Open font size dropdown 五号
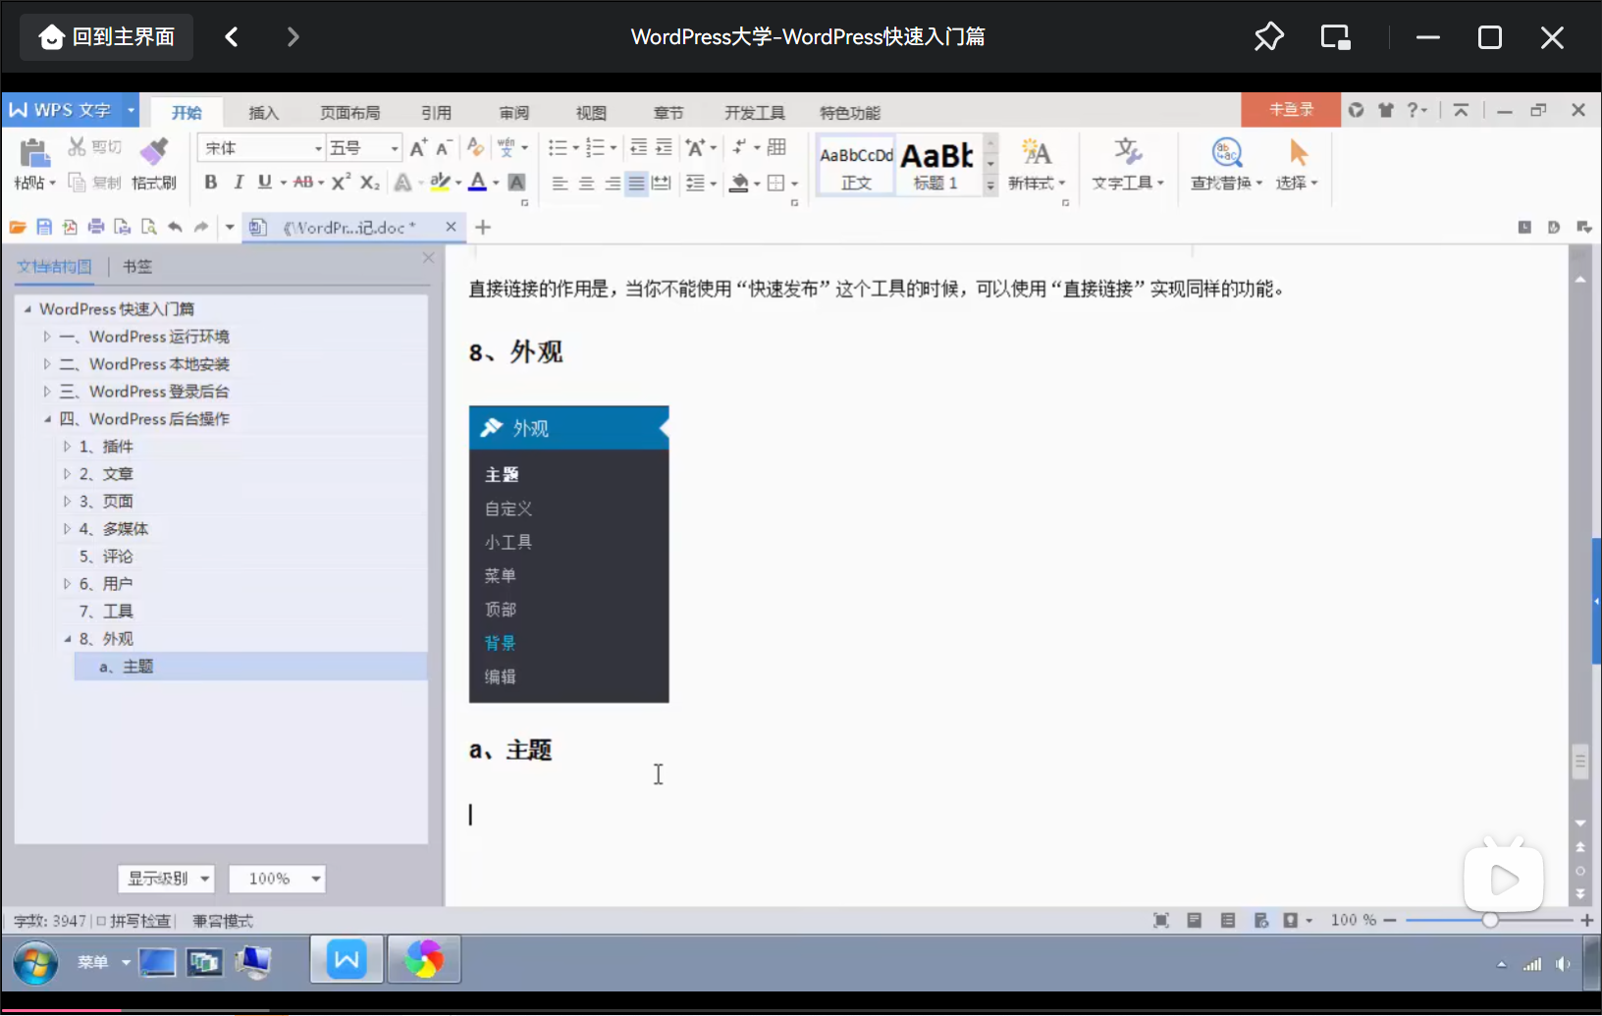 coord(364,148)
